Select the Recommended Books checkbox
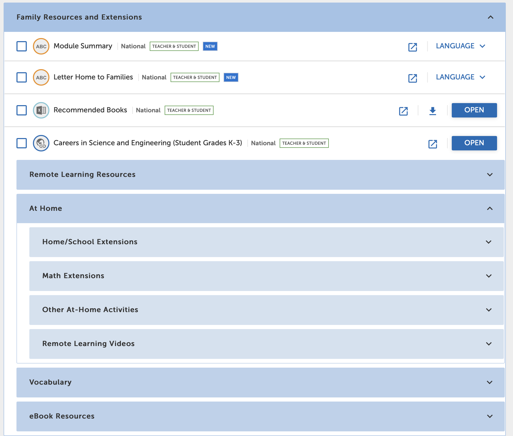The height and width of the screenshot is (436, 513). pos(21,110)
